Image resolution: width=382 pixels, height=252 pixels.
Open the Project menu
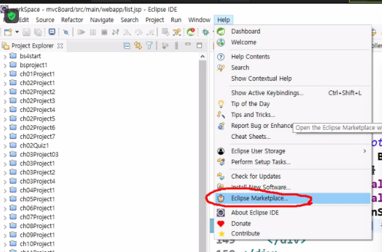(154, 20)
